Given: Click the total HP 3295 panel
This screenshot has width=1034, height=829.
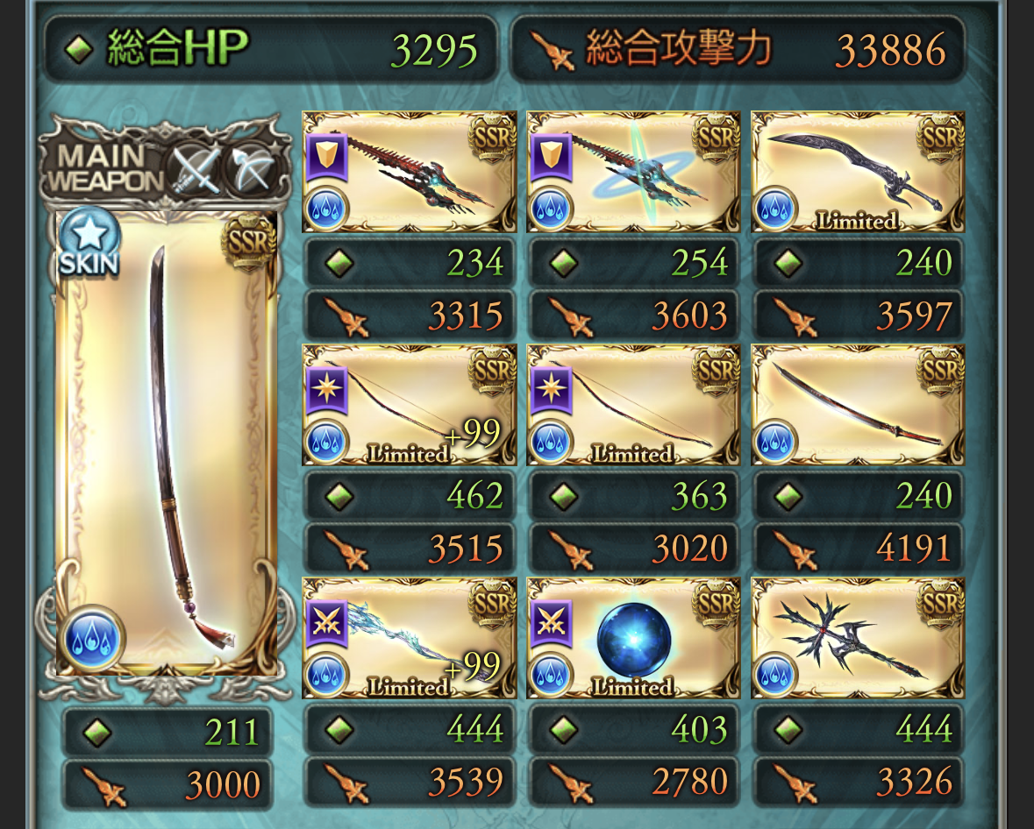Looking at the screenshot, I should 270,48.
